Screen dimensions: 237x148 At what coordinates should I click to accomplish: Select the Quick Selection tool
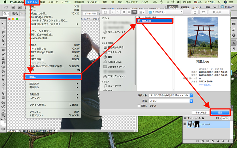coord(3,36)
